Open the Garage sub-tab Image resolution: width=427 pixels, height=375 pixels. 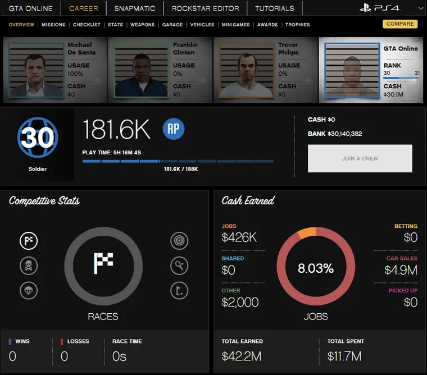(x=172, y=25)
